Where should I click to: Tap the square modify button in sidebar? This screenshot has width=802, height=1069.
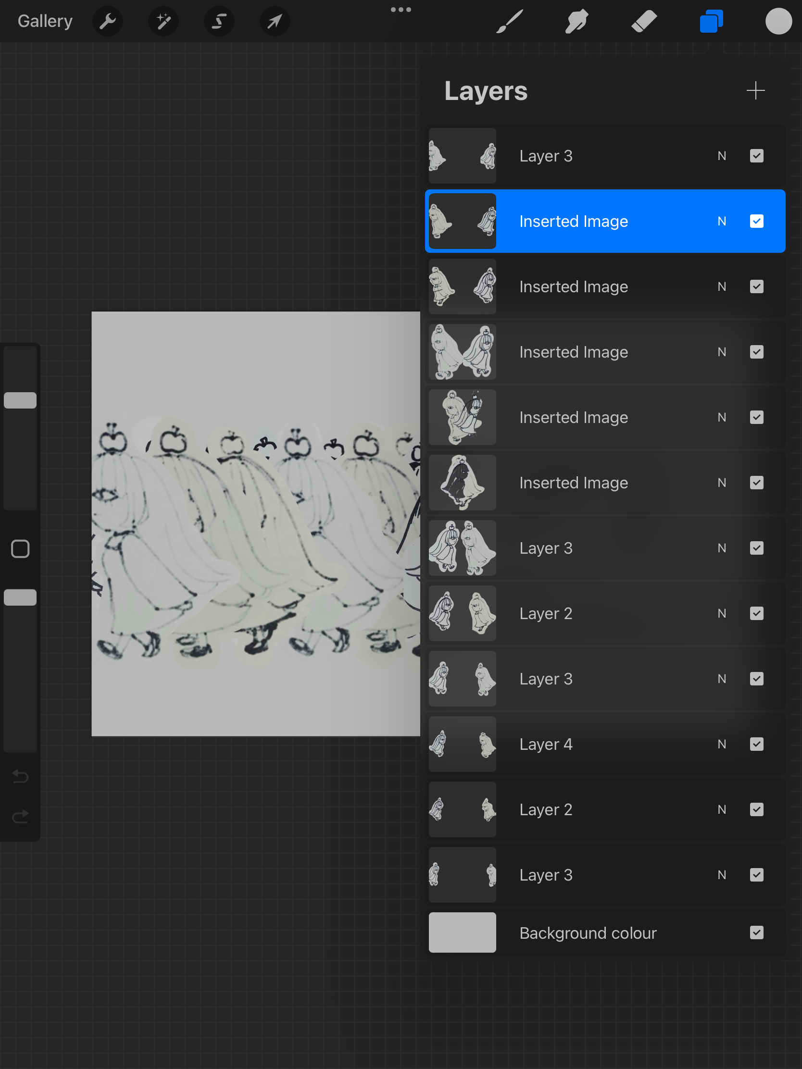20,548
